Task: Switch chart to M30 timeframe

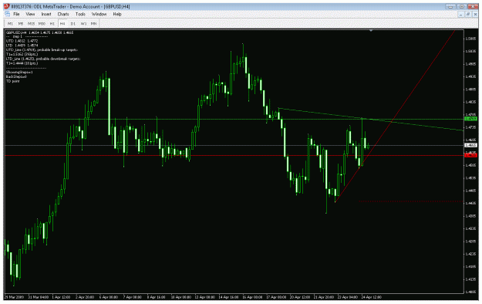Action: click(x=42, y=23)
